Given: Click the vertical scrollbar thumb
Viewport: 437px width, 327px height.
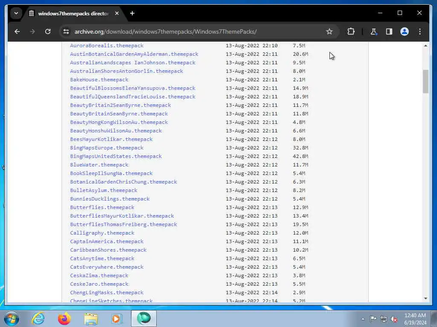Looking at the screenshot, I should click(425, 81).
